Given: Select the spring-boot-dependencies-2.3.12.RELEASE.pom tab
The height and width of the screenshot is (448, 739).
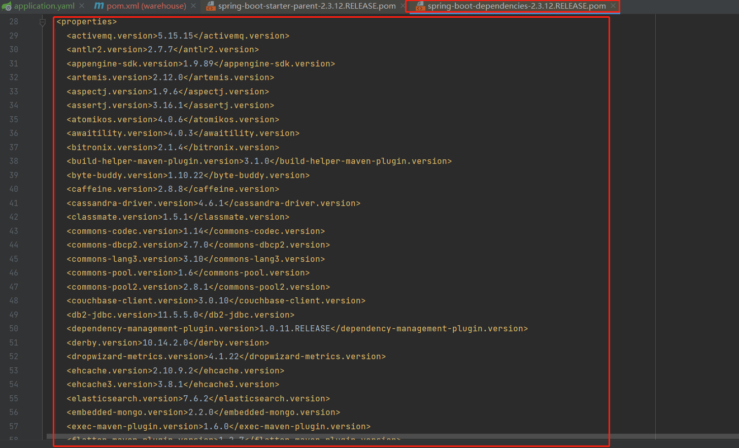Looking at the screenshot, I should click(516, 6).
